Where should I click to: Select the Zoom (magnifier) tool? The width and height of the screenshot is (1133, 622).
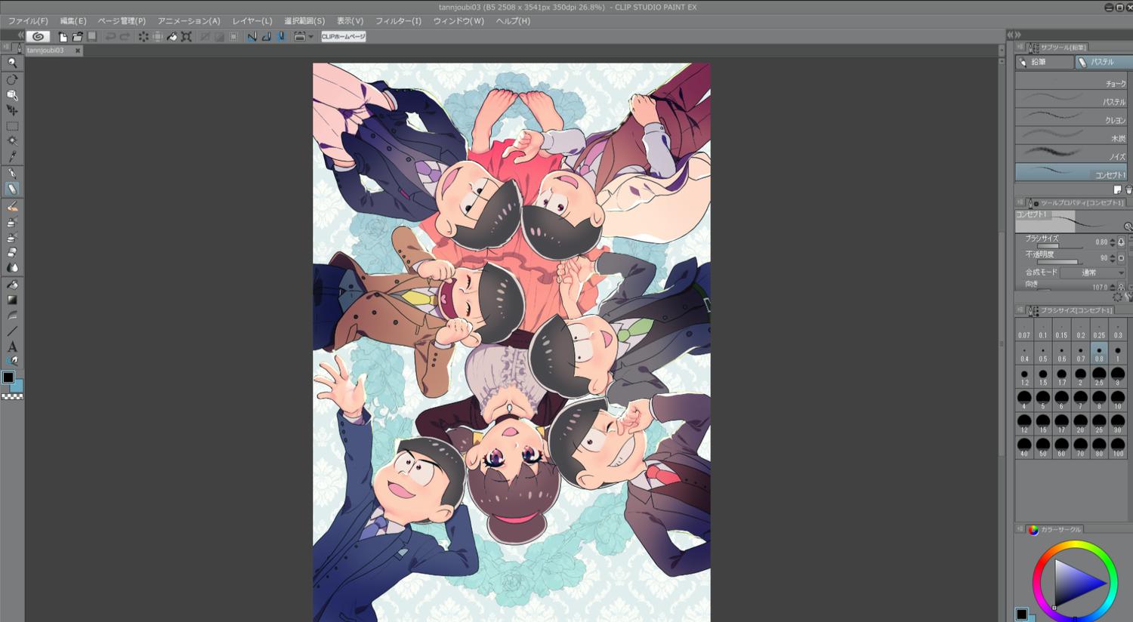click(x=12, y=63)
